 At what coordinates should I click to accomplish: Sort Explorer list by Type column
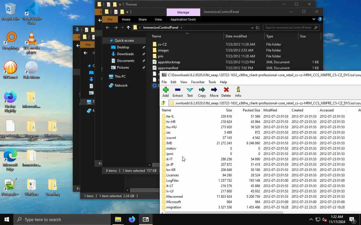281,36
